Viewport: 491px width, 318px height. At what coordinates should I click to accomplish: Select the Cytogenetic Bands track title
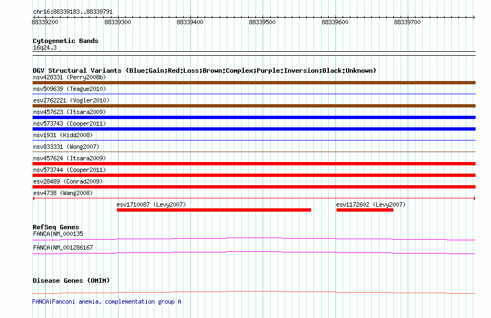pyautogui.click(x=66, y=41)
